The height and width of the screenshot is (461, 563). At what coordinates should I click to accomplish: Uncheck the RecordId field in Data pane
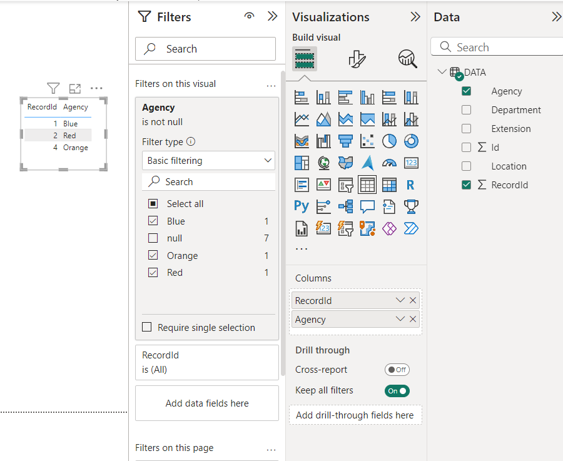pyautogui.click(x=466, y=185)
